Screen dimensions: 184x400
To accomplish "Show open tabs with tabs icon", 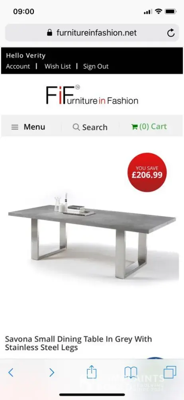I will (x=170, y=372).
